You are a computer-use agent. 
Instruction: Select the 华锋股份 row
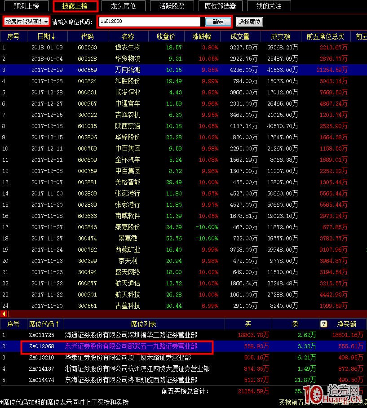click(x=183, y=137)
